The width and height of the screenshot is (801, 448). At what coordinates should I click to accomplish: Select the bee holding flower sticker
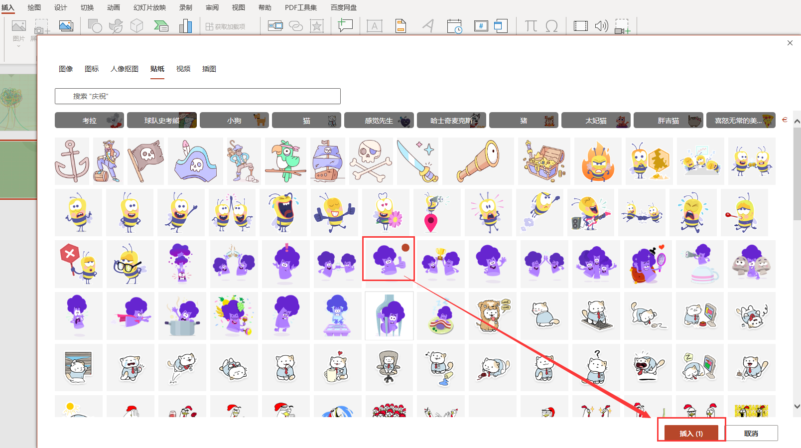pyautogui.click(x=386, y=212)
